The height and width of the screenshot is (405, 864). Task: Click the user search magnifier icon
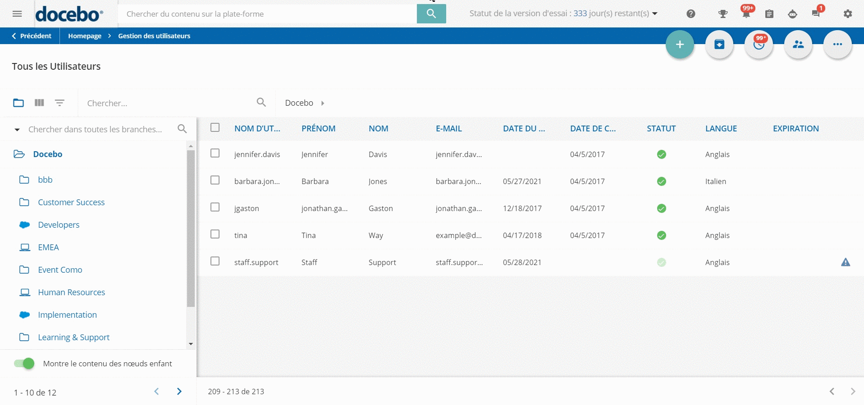[261, 102]
